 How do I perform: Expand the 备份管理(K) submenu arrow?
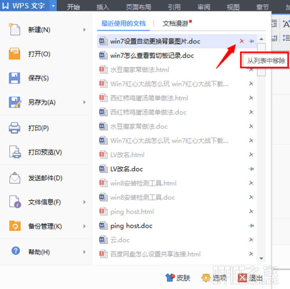pos(84,226)
